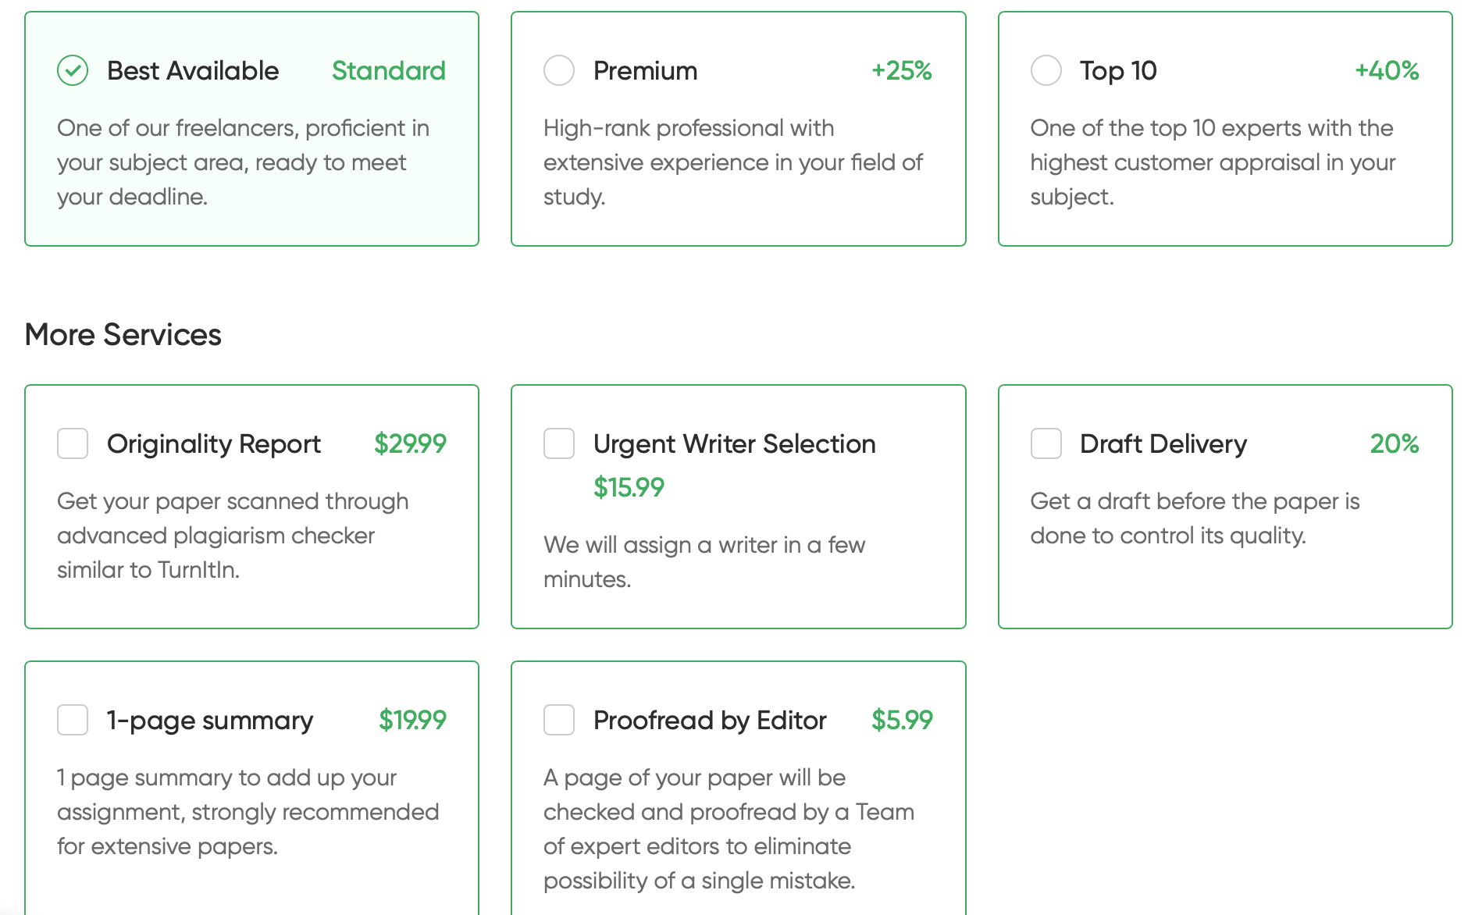Click the Standard label on Best Available

click(389, 71)
